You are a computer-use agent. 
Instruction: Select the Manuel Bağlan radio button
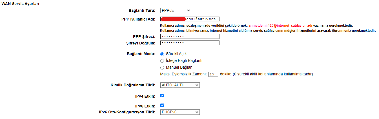(162, 68)
